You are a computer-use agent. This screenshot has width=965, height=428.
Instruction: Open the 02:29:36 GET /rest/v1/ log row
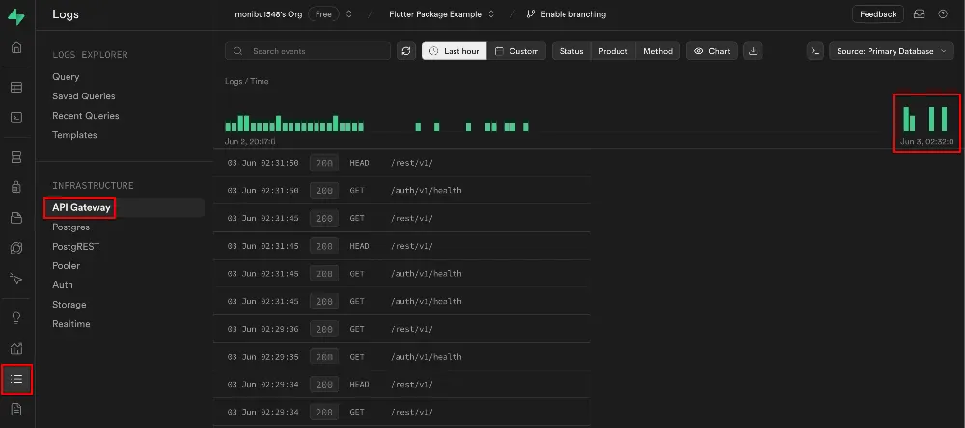tap(401, 329)
